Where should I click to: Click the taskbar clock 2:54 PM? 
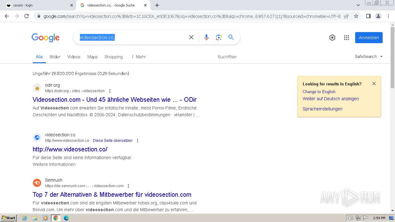click(x=379, y=218)
